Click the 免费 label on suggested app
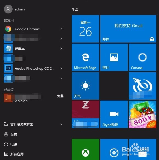Image resolution: width=159 pixels, height=160 pixels. tap(60, 96)
